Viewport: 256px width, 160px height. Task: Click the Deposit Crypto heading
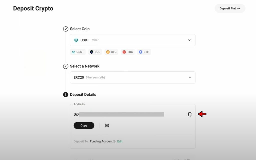coord(33,8)
